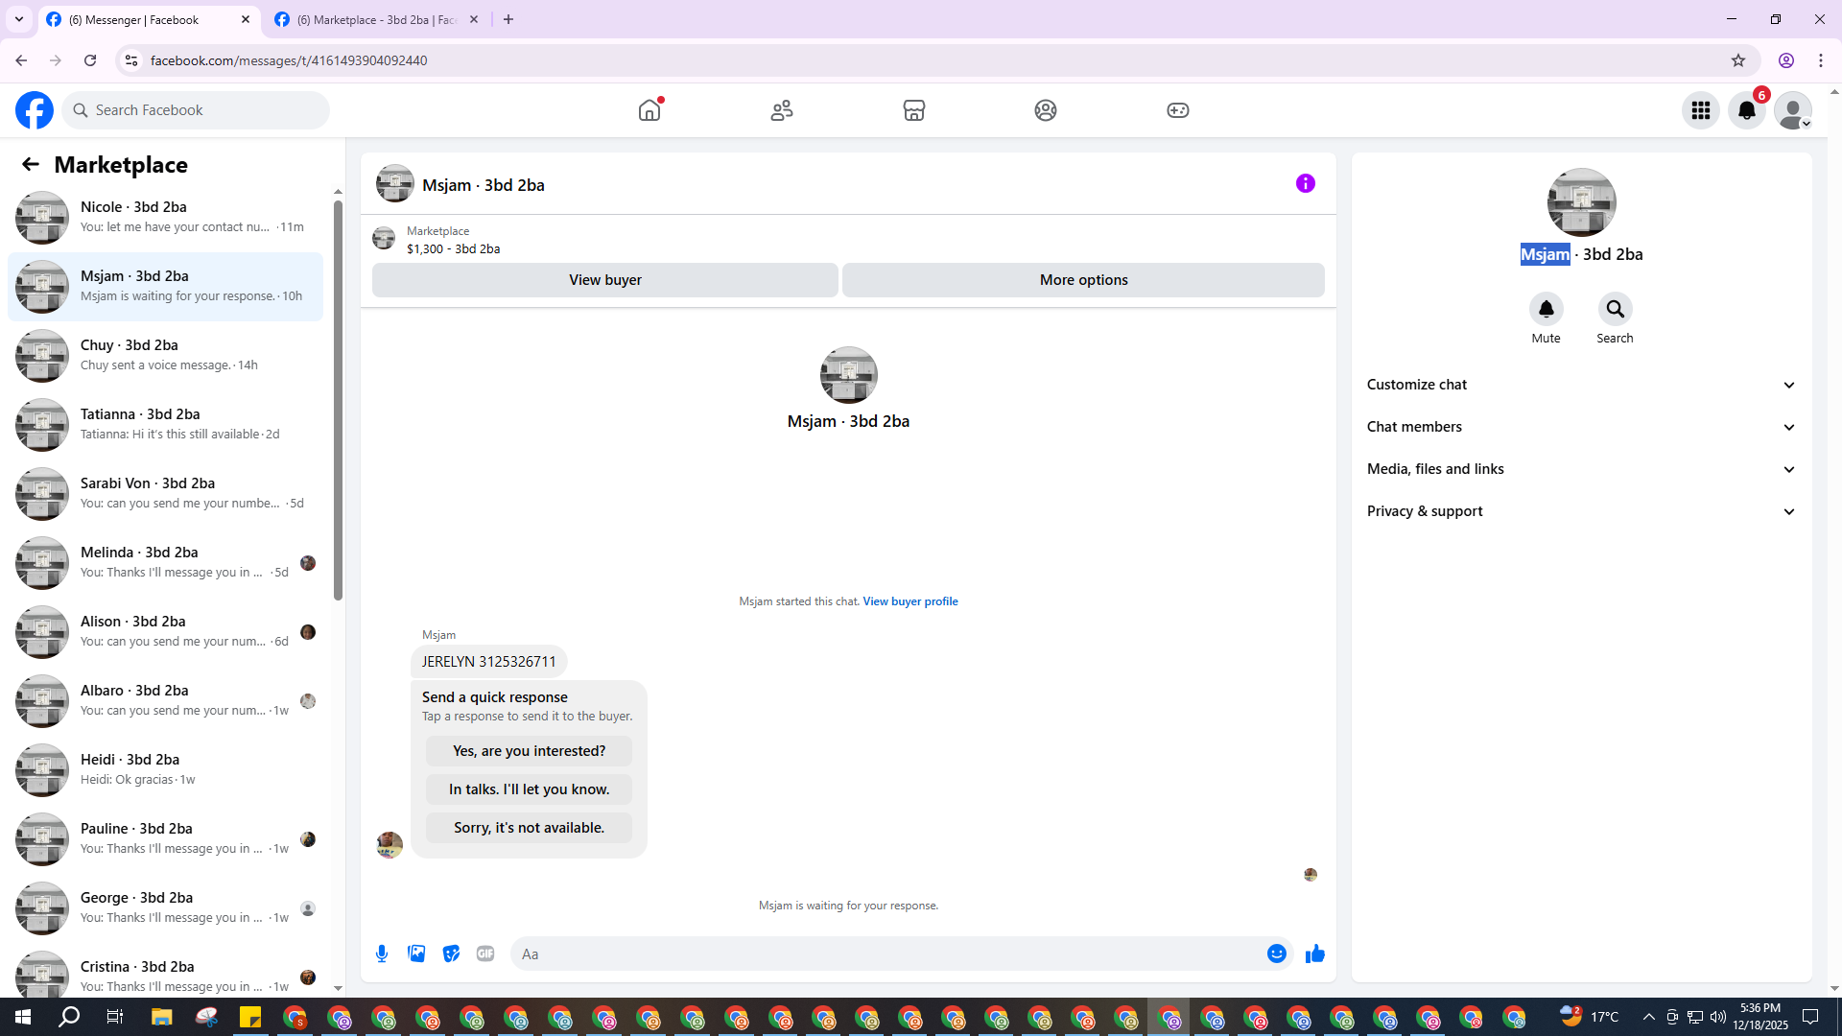1842x1036 pixels.
Task: Click View buyer button
Action: click(x=605, y=280)
